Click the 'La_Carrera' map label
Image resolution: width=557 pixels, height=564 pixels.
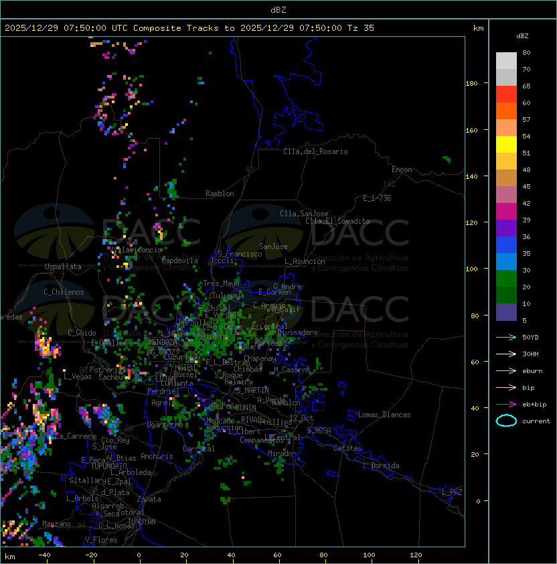[75, 436]
